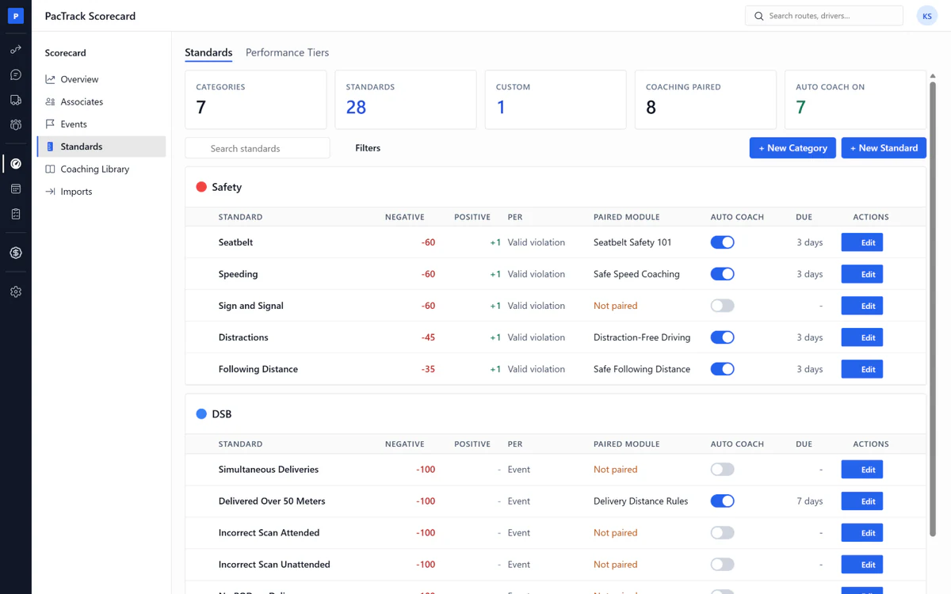
Task: Focus the Search routes, drivers field
Action: (824, 16)
